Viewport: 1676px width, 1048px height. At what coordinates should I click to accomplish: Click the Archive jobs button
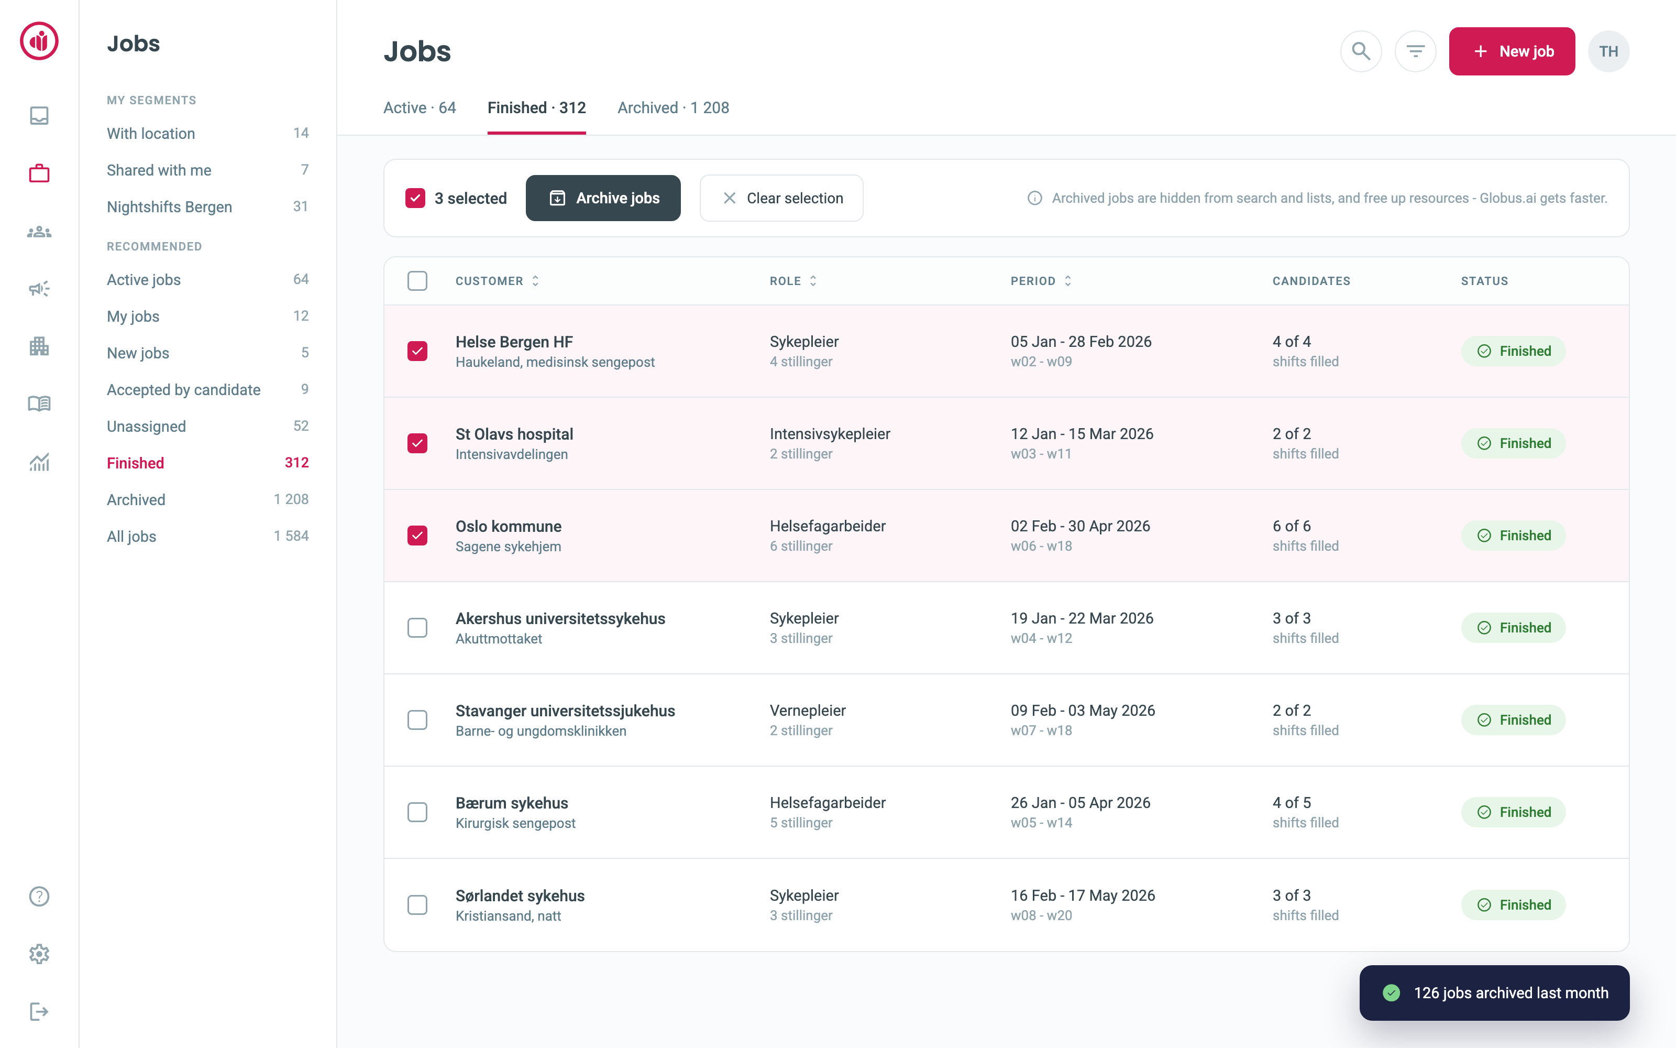click(602, 198)
